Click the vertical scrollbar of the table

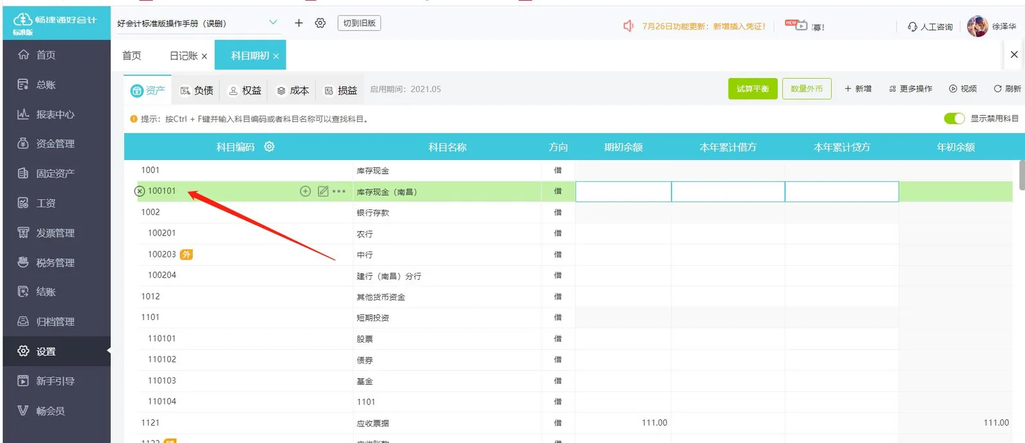tap(1021, 174)
